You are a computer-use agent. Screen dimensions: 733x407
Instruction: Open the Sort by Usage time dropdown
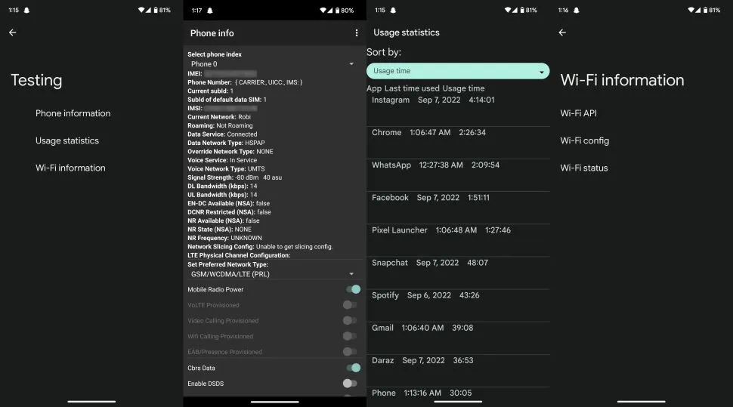[458, 71]
